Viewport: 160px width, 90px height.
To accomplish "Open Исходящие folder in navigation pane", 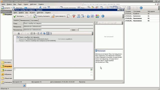I will pos(6,70).
